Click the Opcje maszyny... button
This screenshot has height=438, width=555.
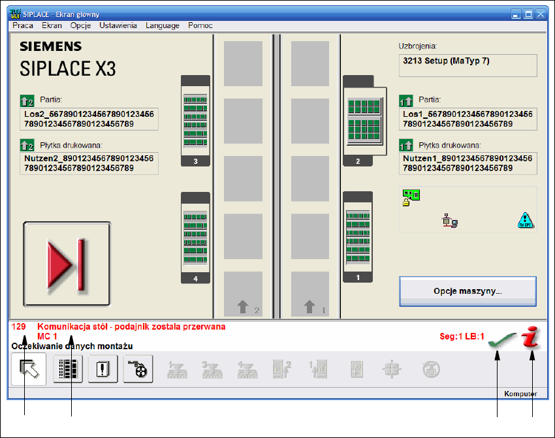point(468,291)
